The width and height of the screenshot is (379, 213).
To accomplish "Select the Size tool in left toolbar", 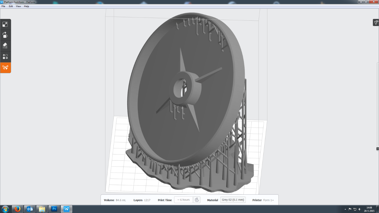I will point(5,24).
